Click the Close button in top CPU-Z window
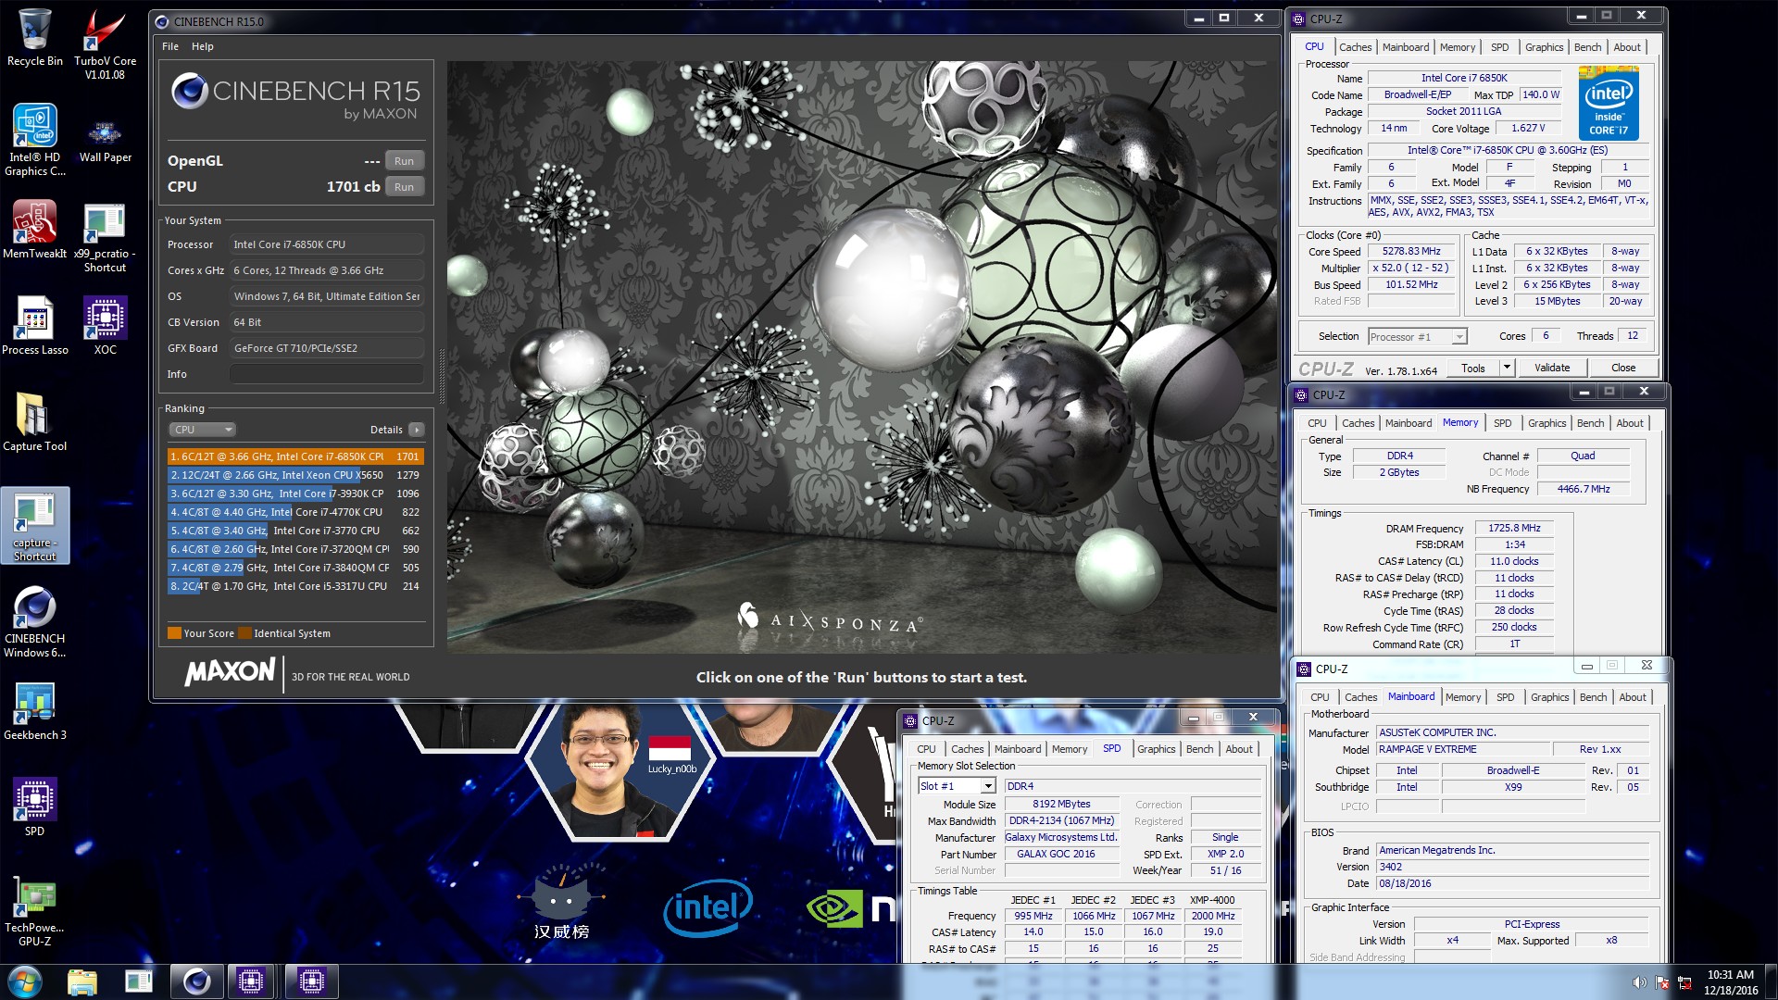1778x1000 pixels. 1622,368
